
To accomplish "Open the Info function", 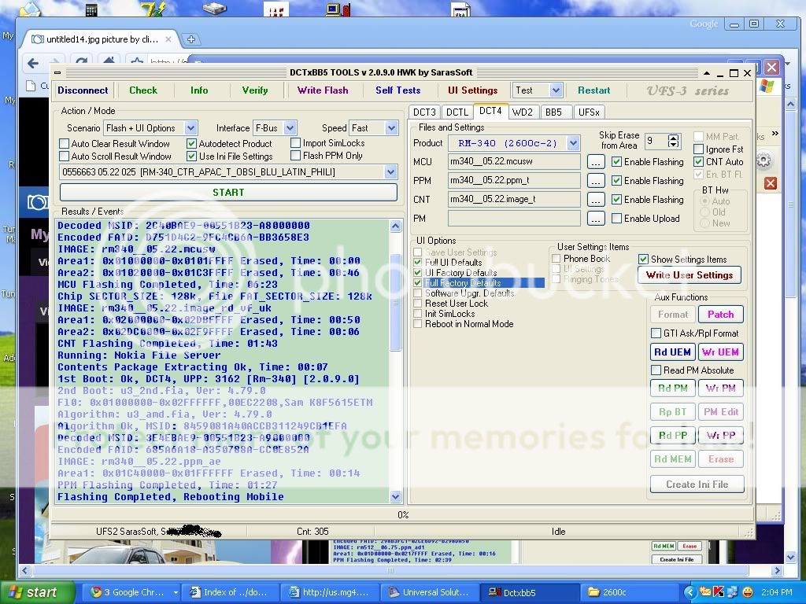I will coord(199,90).
